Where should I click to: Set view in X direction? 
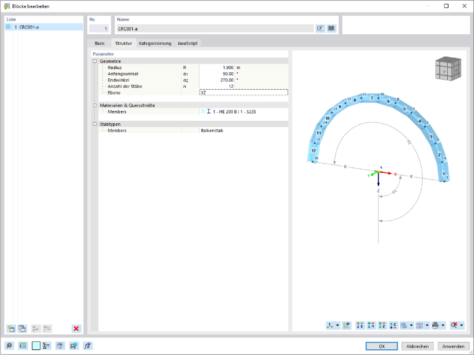click(x=360, y=325)
